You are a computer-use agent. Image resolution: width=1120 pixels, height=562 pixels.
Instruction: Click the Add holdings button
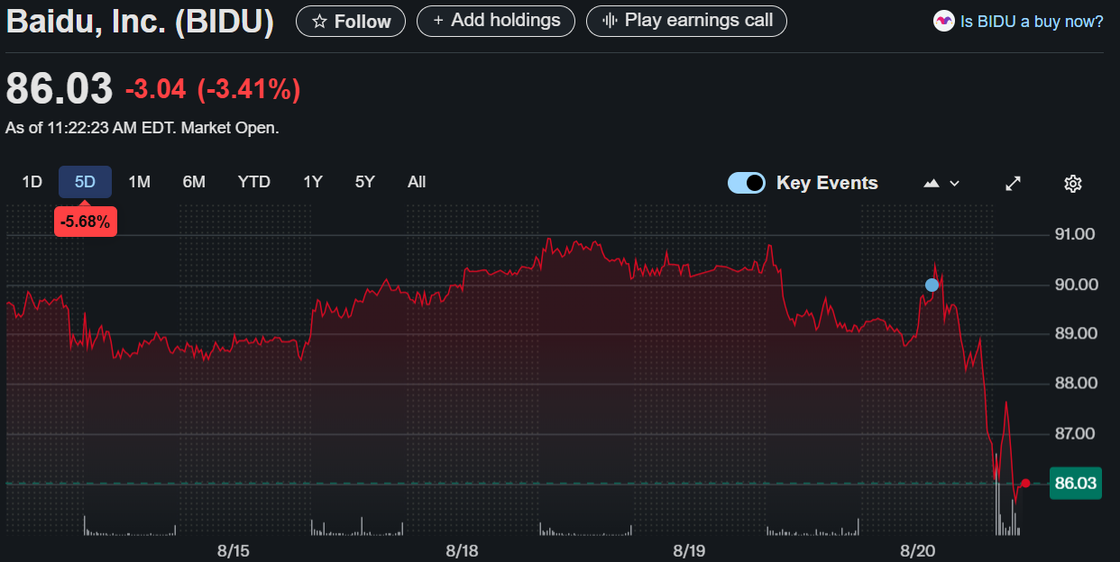point(496,21)
